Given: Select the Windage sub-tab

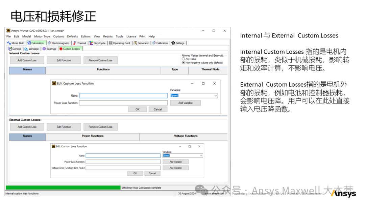Looking at the screenshot, I should (32, 49).
